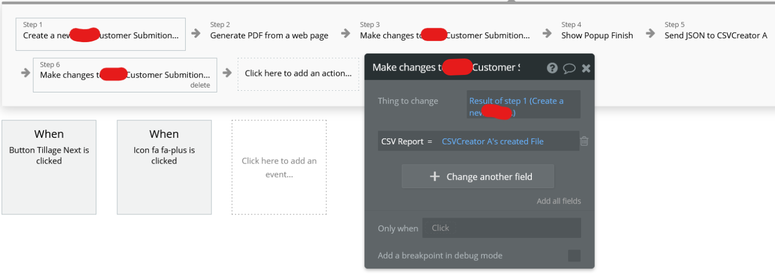This screenshot has height=280, width=775.
Task: Toggle Add a breakpoint in debug mode
Action: point(574,255)
